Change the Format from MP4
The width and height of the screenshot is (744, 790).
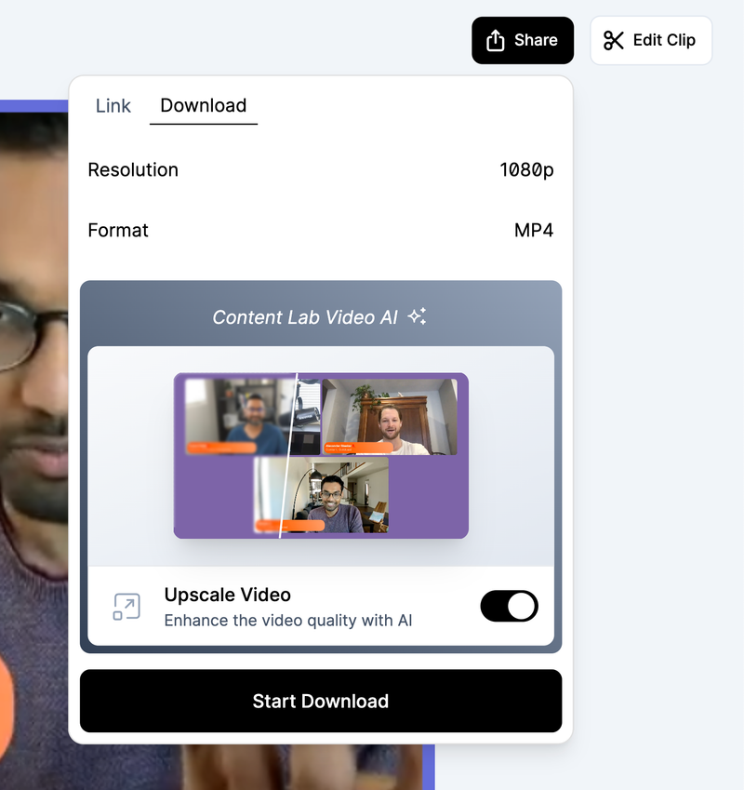[x=534, y=230]
